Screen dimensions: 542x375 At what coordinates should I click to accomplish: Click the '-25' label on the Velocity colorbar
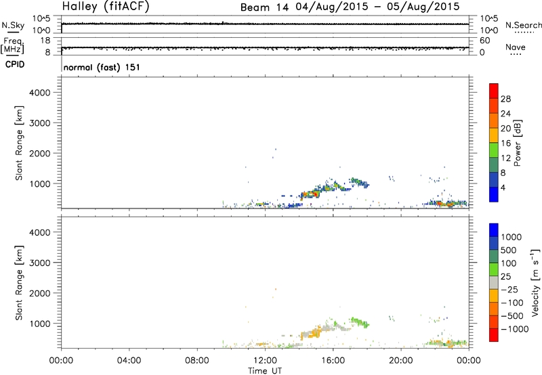coord(509,289)
